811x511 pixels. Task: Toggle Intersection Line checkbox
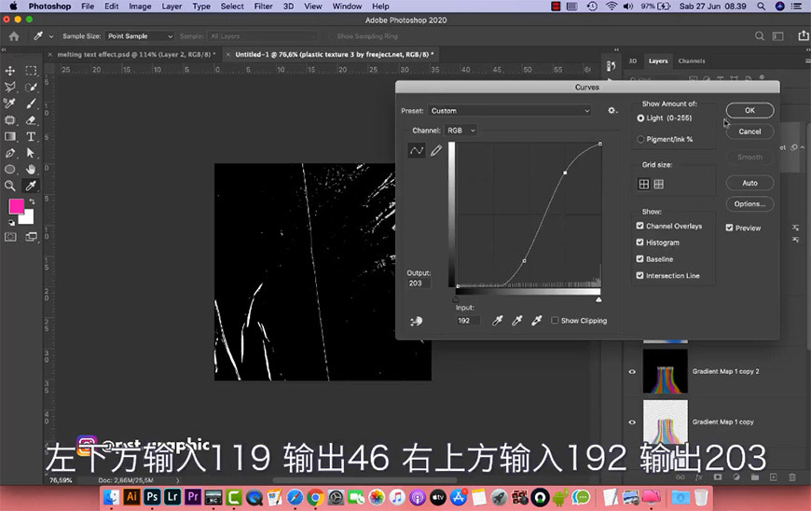[x=639, y=275]
